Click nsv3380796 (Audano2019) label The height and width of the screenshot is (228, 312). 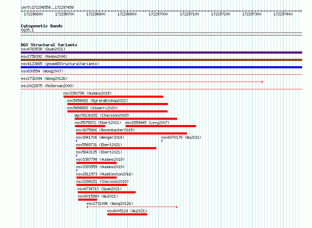87,93
